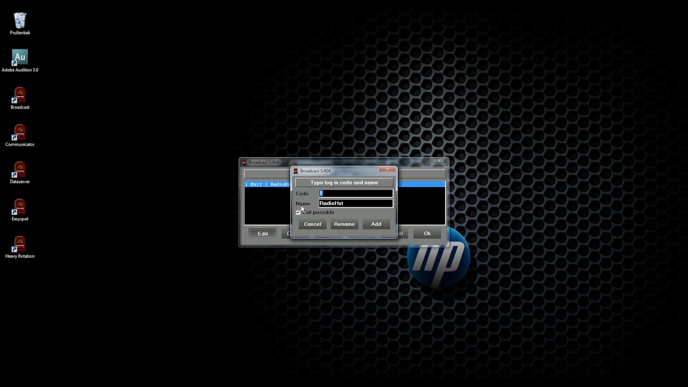Close the back Broadcast 5.404 window
Screen dimensions: 688x387
tap(439, 161)
